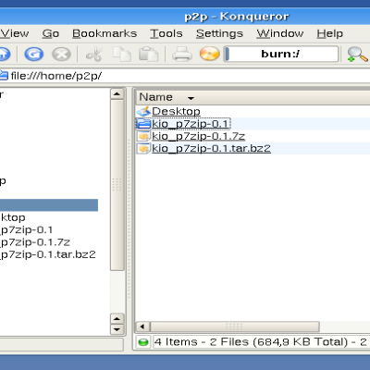Open the Tools menu

tap(166, 33)
